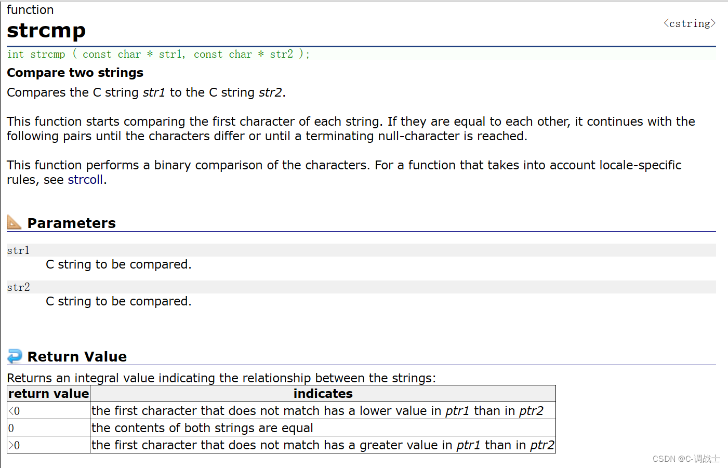The height and width of the screenshot is (468, 728).
Task: Click 'the contents of both strings are equal' cell
Action: coord(202,428)
